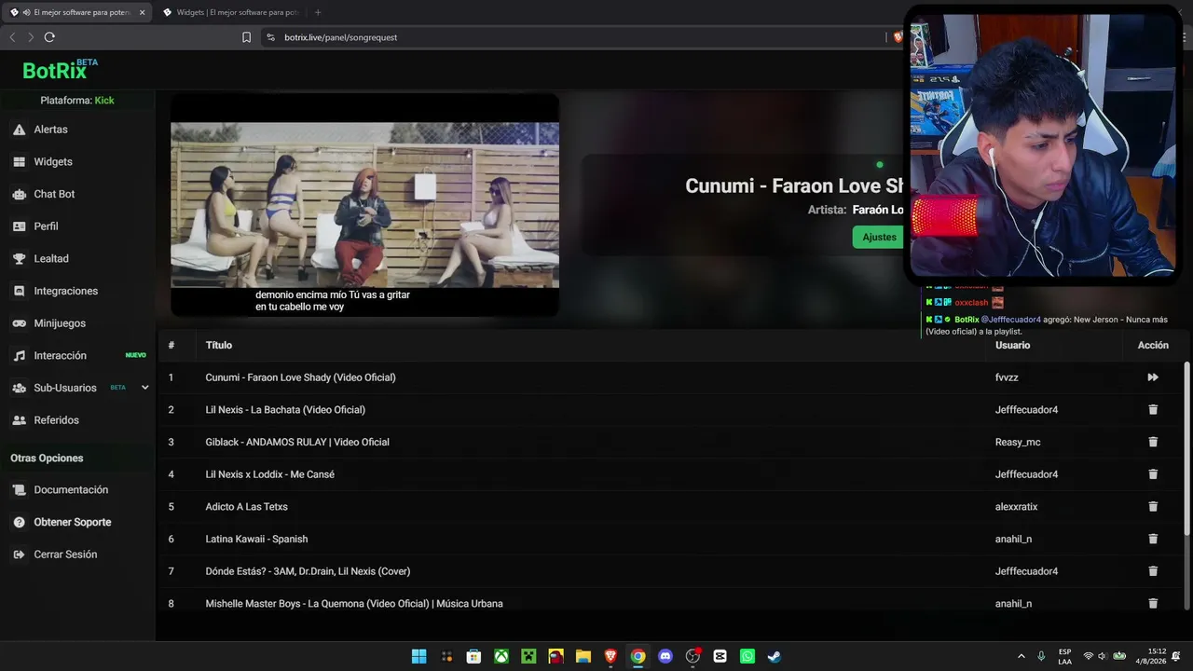Click the "Usuario" column header
1193x671 pixels.
point(1012,345)
